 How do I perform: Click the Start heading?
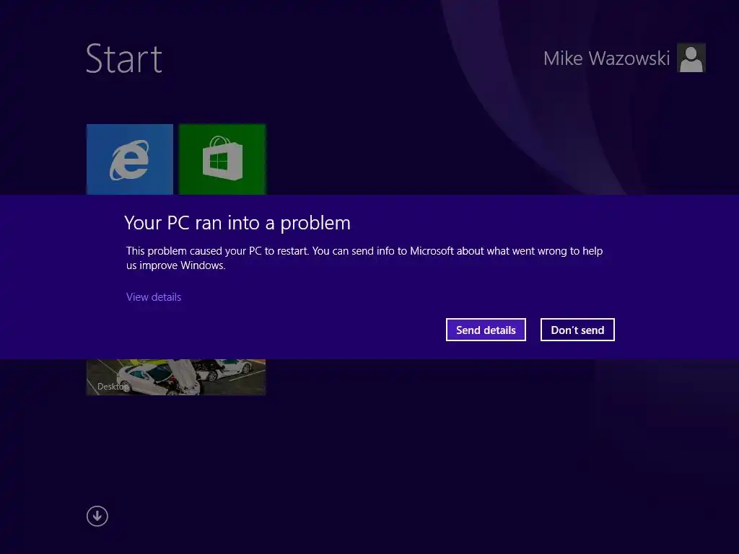(124, 58)
